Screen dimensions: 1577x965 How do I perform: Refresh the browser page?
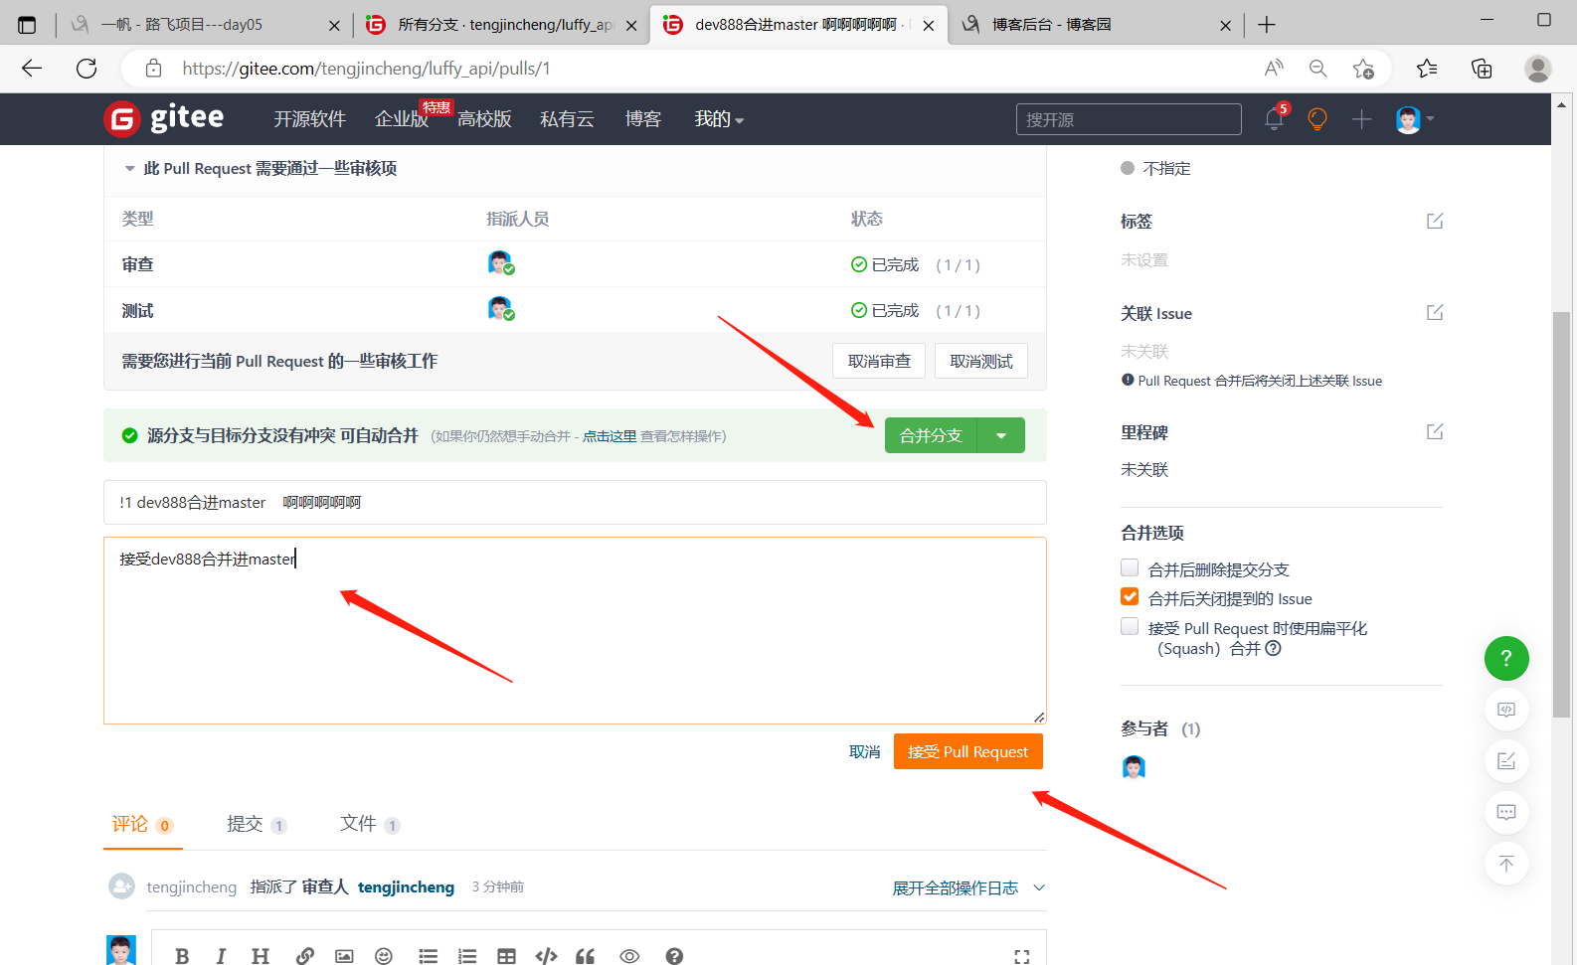coord(87,69)
